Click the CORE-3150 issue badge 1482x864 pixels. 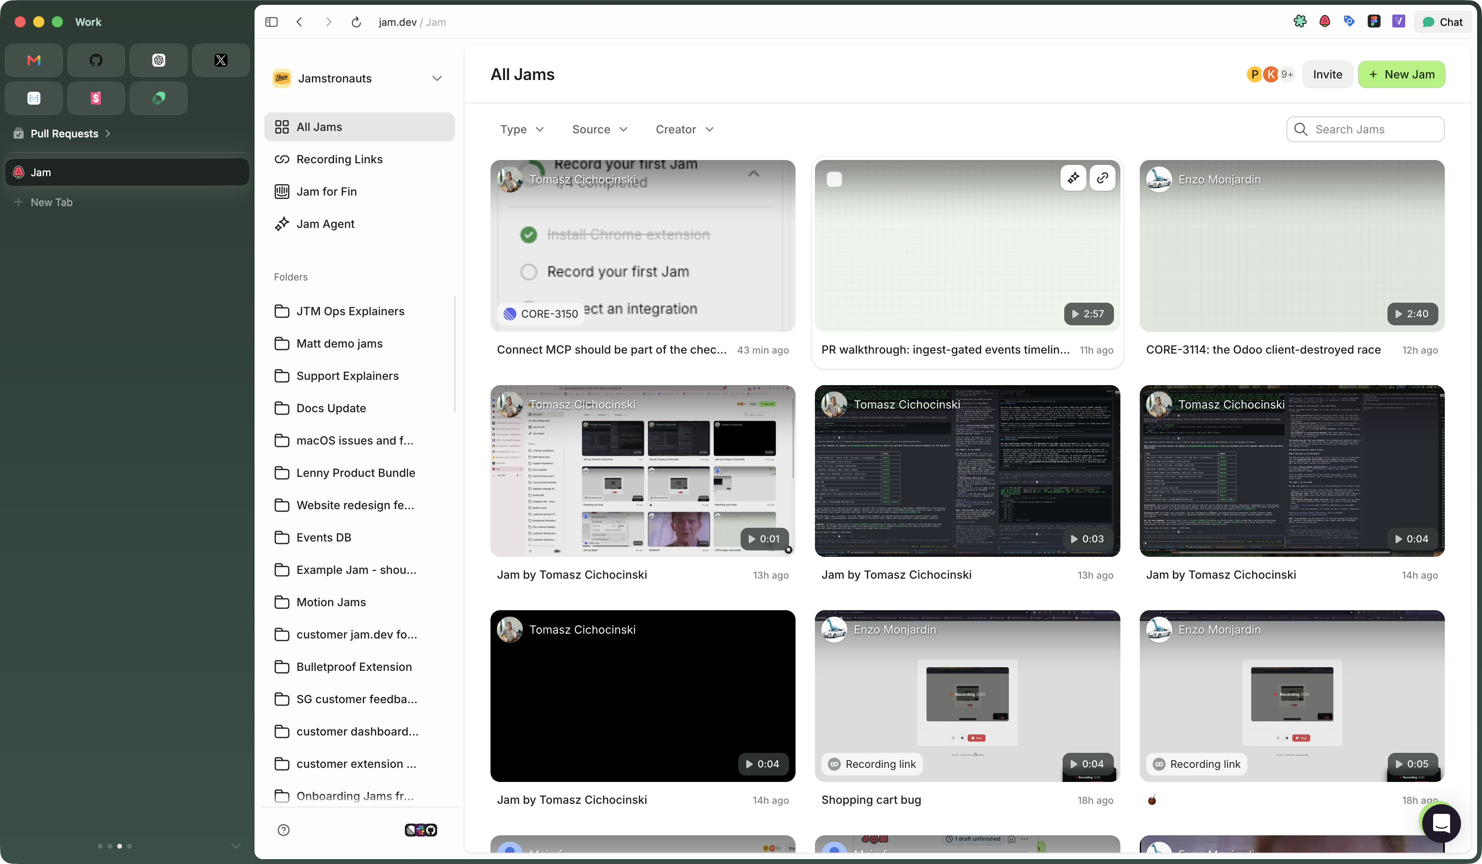pos(541,314)
